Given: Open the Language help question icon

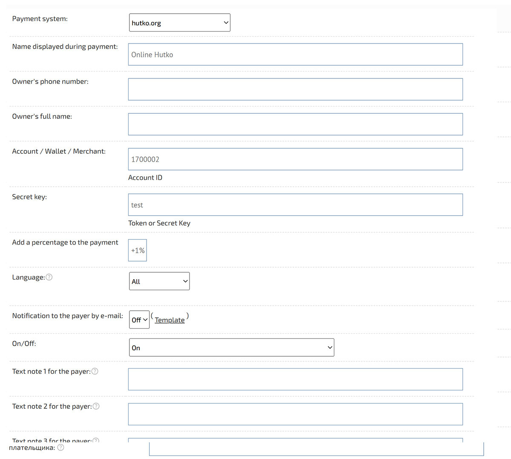Looking at the screenshot, I should [x=49, y=277].
